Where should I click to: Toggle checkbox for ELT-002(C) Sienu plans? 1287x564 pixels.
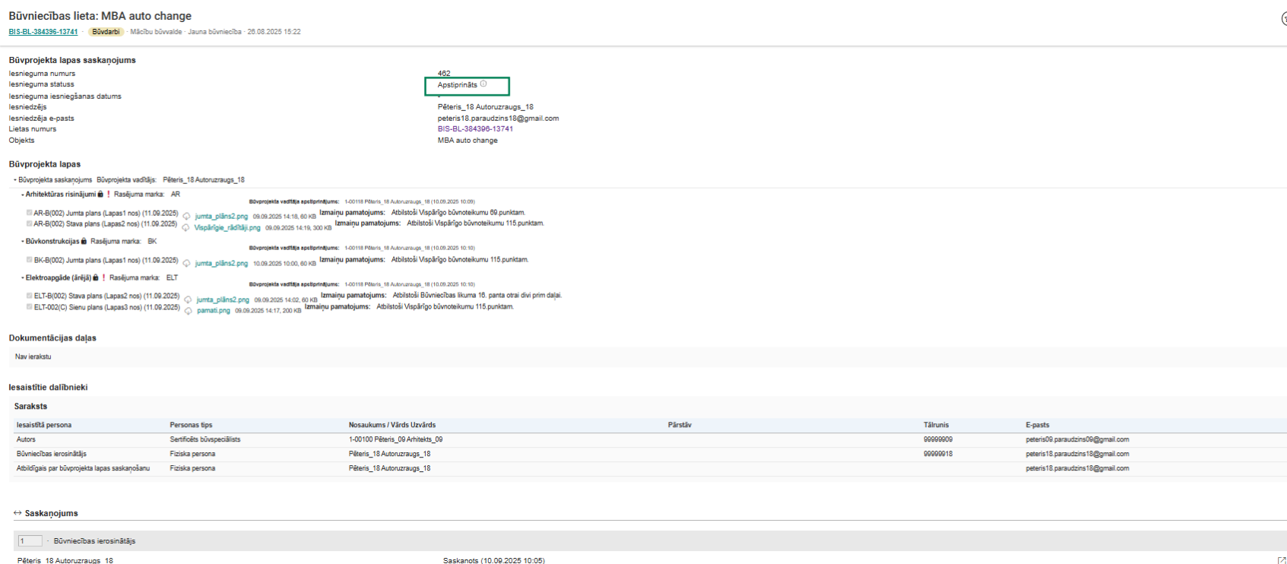(x=30, y=307)
